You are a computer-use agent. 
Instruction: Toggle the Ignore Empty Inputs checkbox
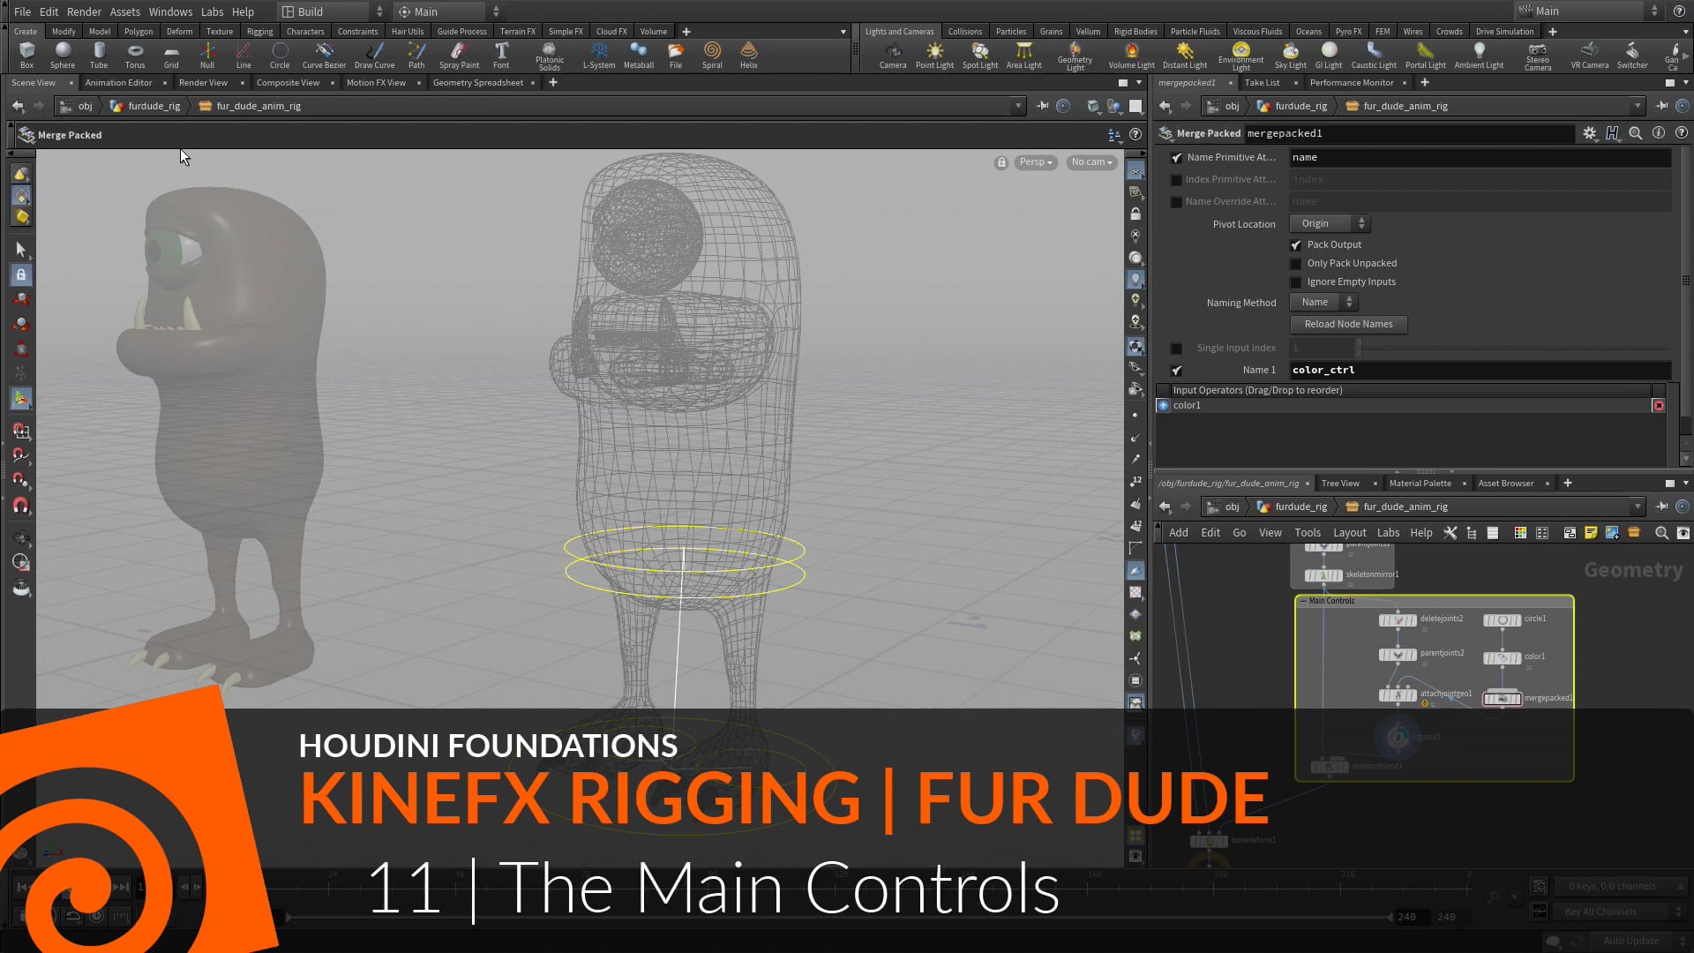click(x=1295, y=281)
